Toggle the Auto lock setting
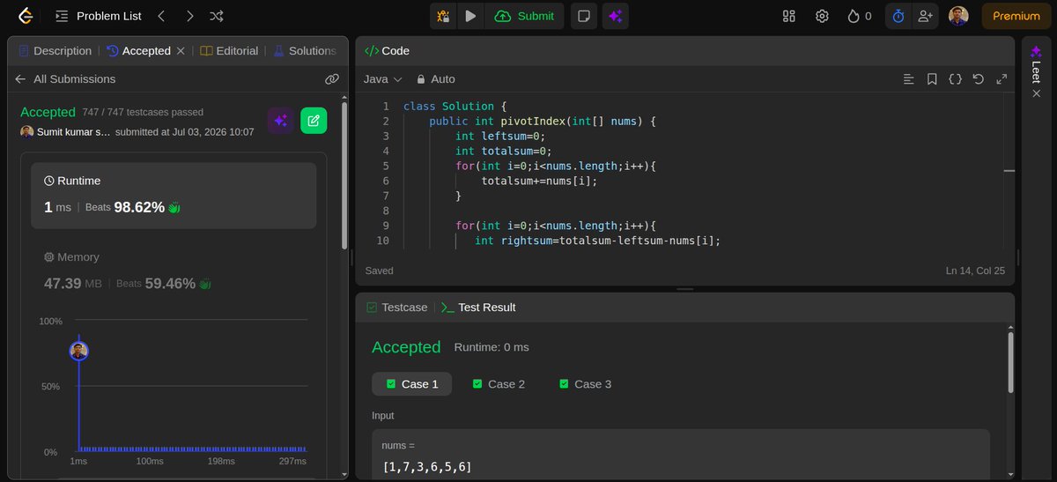Viewport: 1057px width, 482px height. tap(435, 79)
